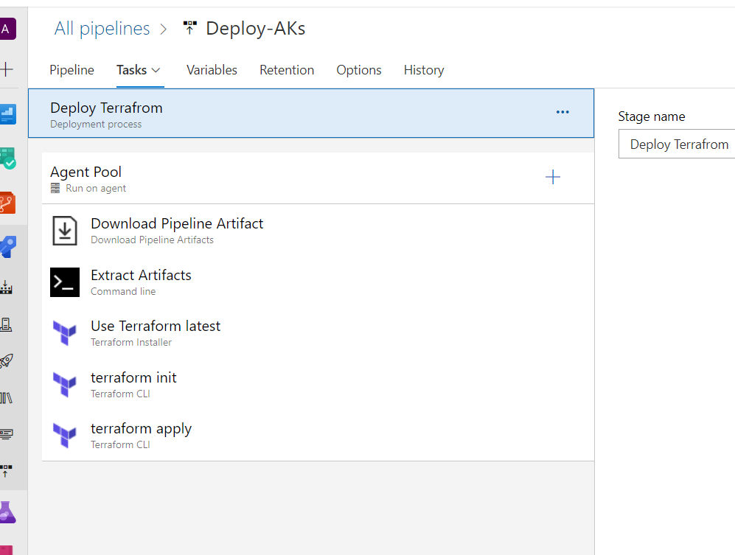The width and height of the screenshot is (735, 555).
Task: Select the Use Terraform latest task
Action: tap(155, 327)
